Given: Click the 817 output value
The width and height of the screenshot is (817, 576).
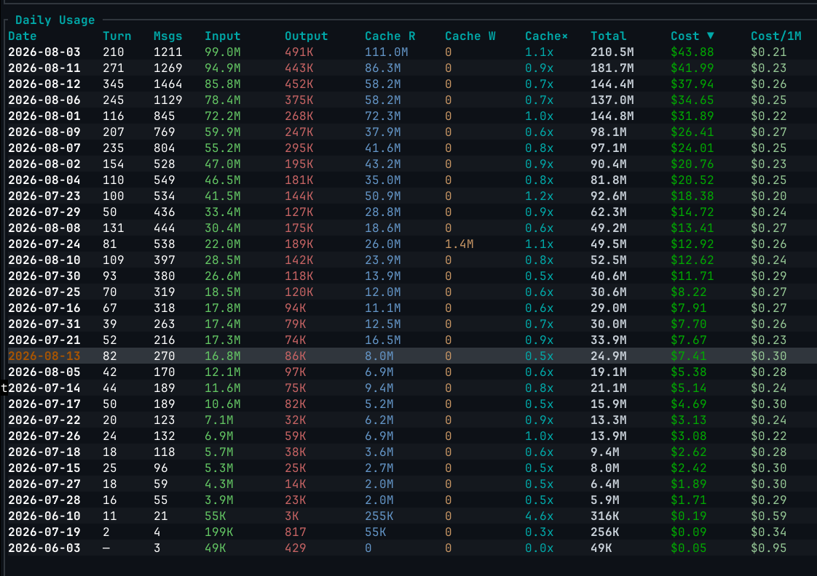Looking at the screenshot, I should (x=296, y=532).
